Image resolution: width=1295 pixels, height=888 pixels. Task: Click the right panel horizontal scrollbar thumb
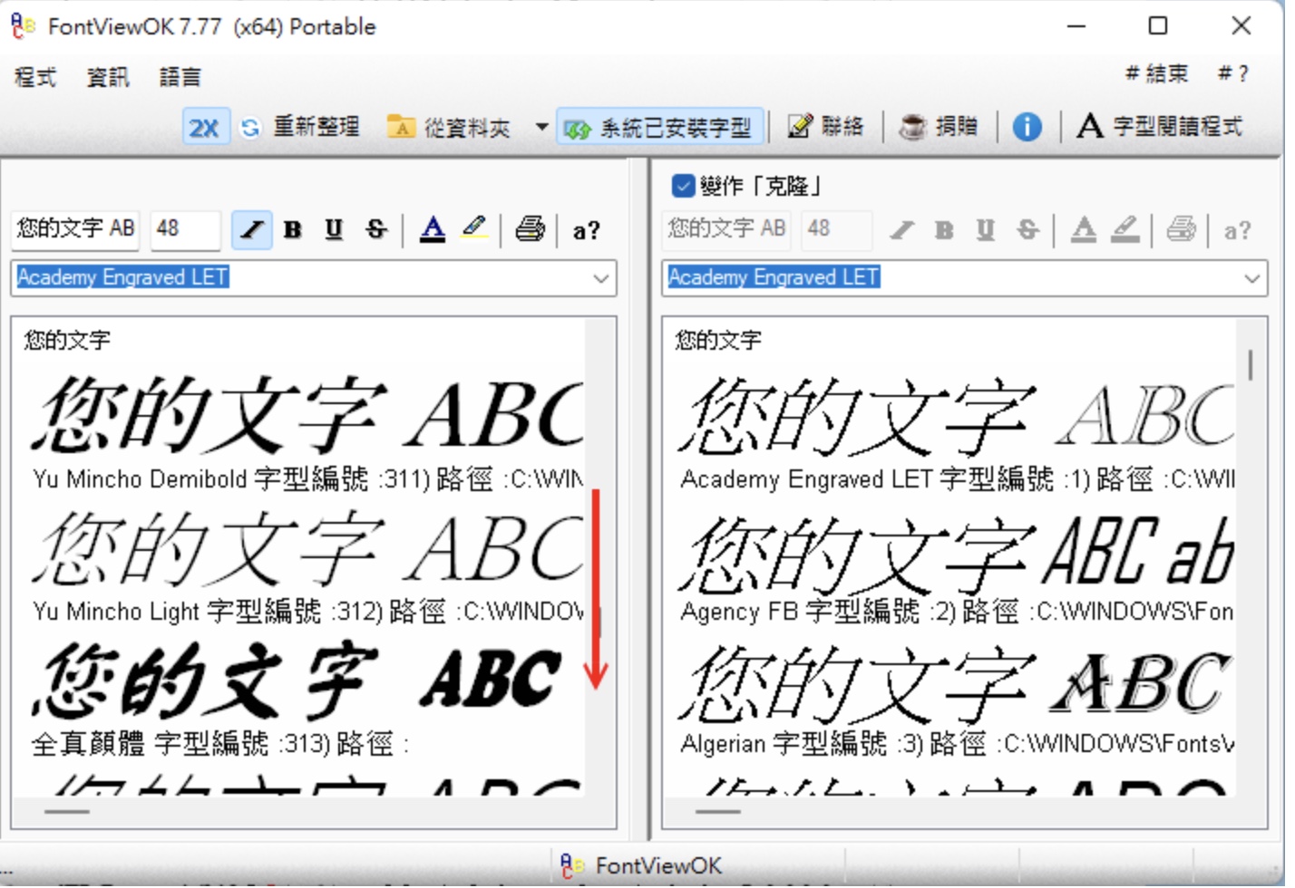(x=717, y=812)
